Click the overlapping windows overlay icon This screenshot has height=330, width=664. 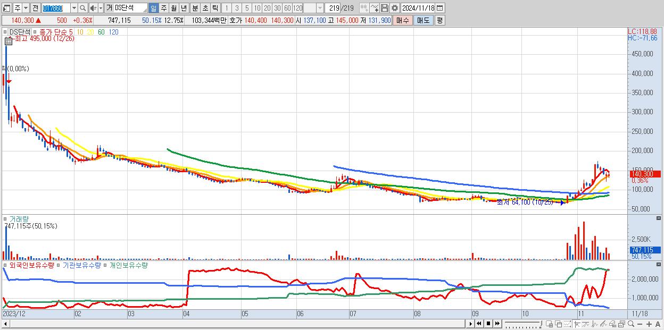click(559, 324)
